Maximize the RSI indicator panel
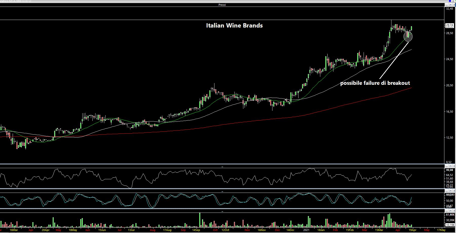The height and width of the screenshot is (233, 456). pyautogui.click(x=450, y=166)
